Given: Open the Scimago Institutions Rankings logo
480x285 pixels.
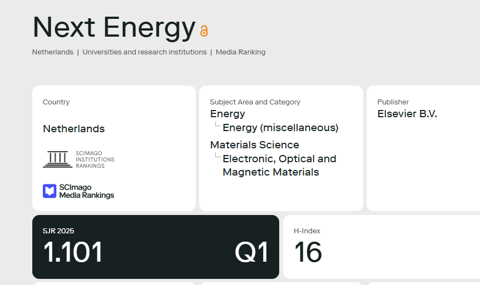Looking at the screenshot, I should tap(78, 159).
